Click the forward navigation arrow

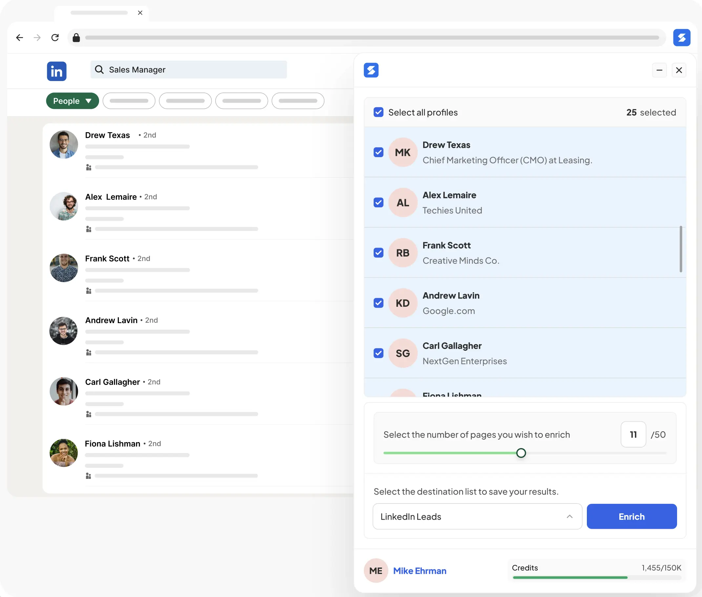point(37,38)
